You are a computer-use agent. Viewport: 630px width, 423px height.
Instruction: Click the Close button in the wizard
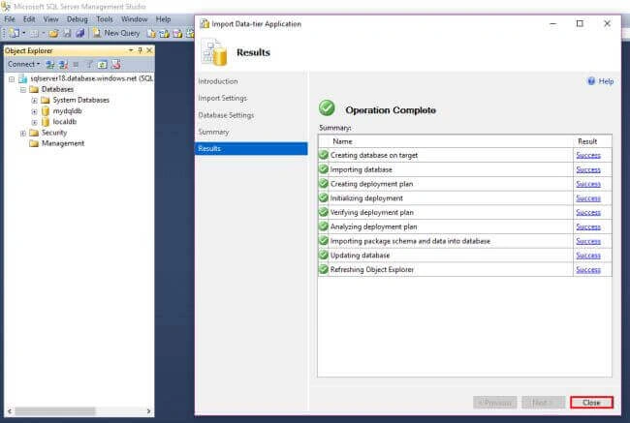coord(591,402)
